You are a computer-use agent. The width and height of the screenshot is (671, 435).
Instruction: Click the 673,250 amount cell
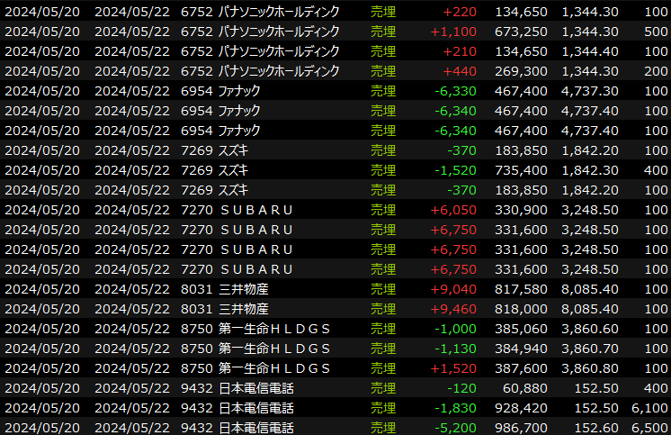tap(521, 32)
